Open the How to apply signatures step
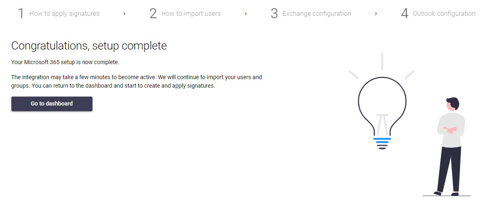The image size is (492, 209). click(x=64, y=13)
